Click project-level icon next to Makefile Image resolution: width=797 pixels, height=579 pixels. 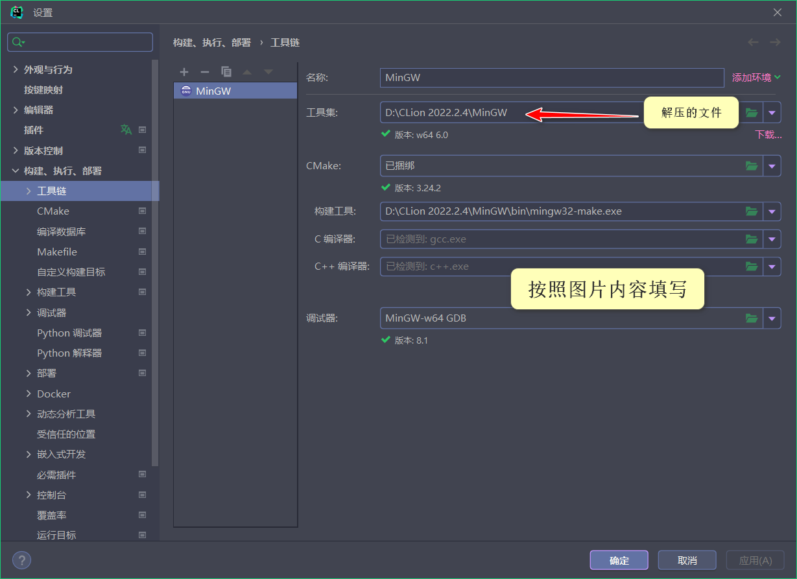tap(143, 252)
